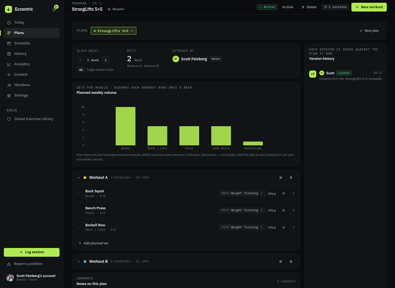Screen dimensions: 395x288
Task: Click the Back Squat 40kg weight value
Action: click(x=272, y=194)
